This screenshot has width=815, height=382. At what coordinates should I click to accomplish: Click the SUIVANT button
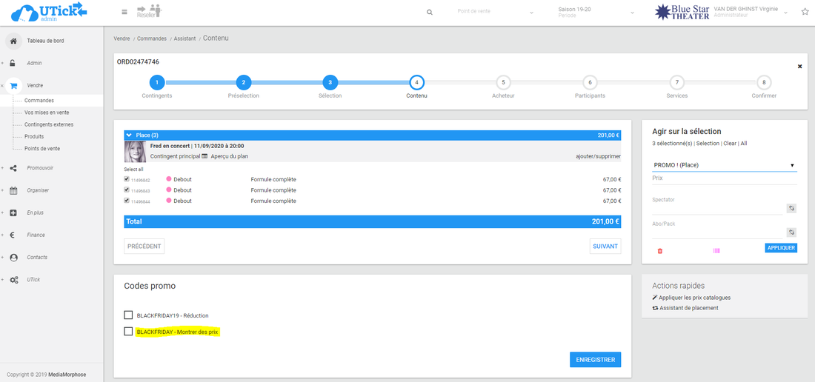click(605, 246)
